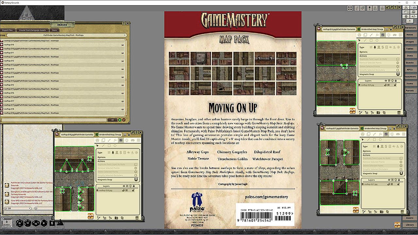Click the map pin icon in top toolbar
The height and width of the screenshot is (235, 418).
369,8
